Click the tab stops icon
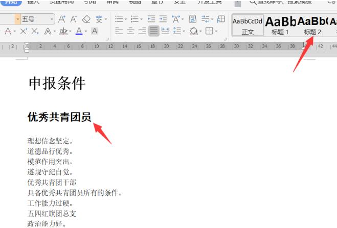Screen dimensions: 337x228 click(221, 19)
